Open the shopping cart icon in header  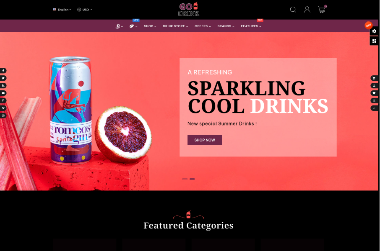(x=322, y=10)
